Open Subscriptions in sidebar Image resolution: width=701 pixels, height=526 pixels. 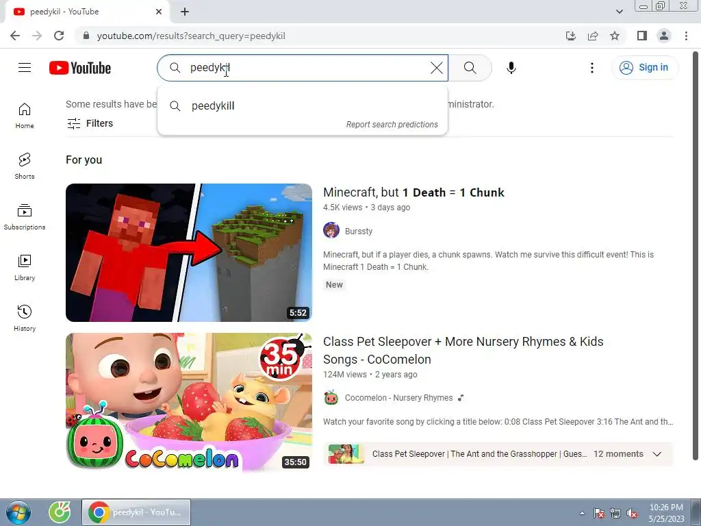click(25, 217)
